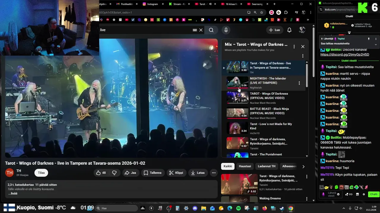Open pinned message three-dot options
The image size is (380, 213).
(x=376, y=39)
